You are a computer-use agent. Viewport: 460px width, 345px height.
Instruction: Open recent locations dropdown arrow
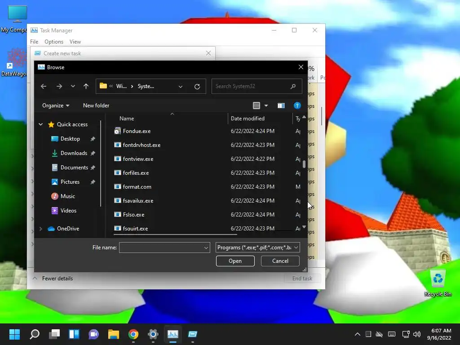(73, 86)
